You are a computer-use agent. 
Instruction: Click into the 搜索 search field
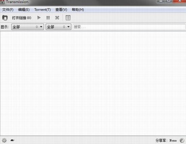coord(129,27)
